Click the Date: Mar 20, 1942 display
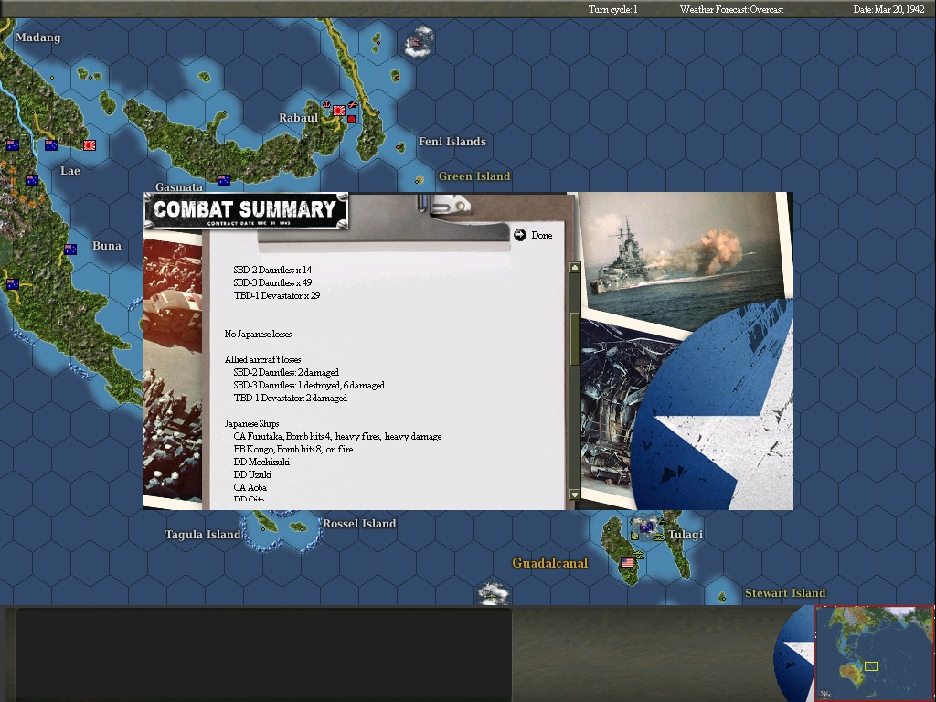The height and width of the screenshot is (702, 936). tap(889, 9)
